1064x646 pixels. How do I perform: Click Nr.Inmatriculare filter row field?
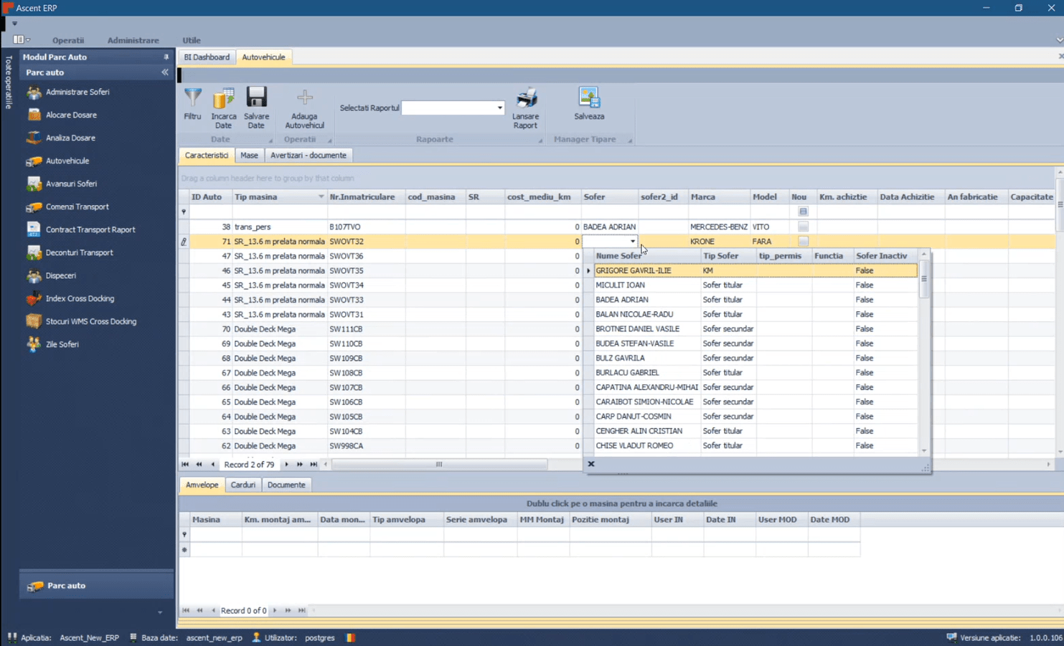366,212
